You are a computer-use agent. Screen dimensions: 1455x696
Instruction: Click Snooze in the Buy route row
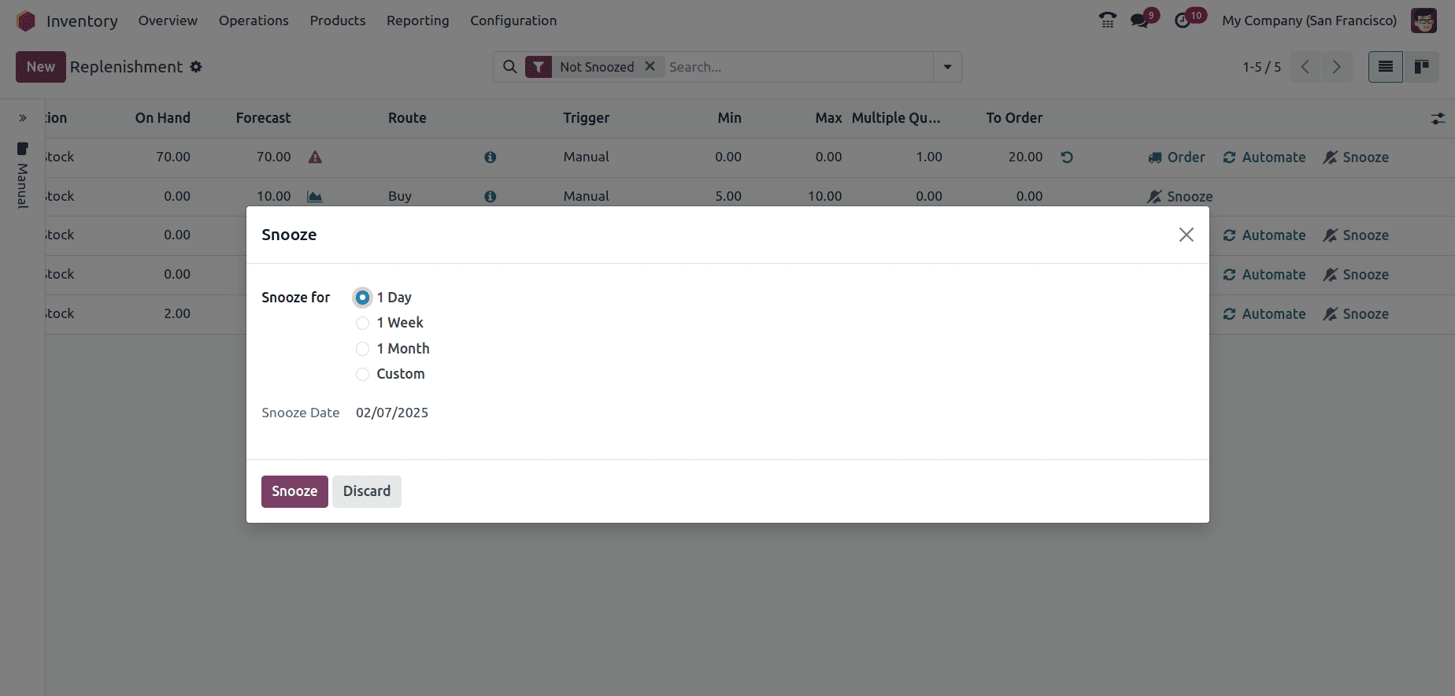(1180, 197)
